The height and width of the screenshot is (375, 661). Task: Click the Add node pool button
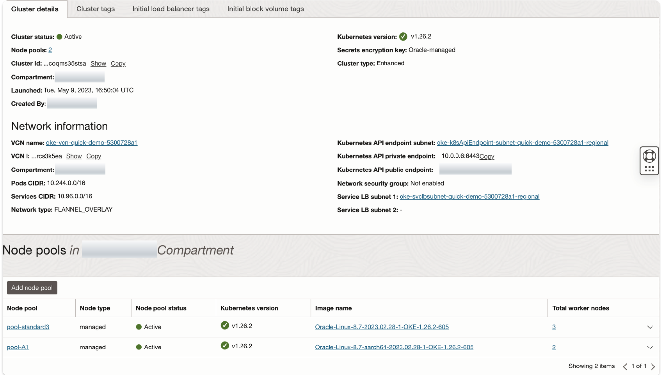pyautogui.click(x=32, y=288)
